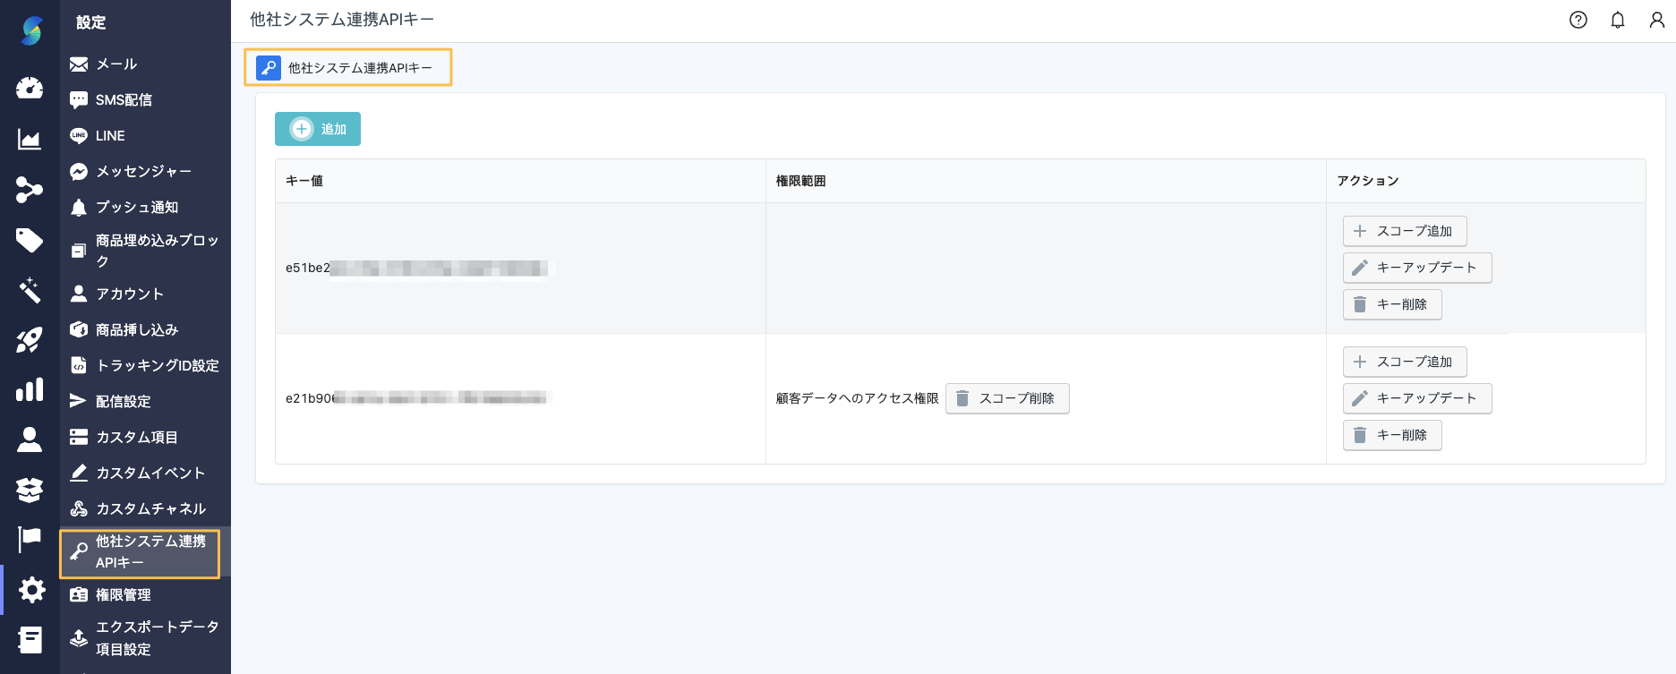The width and height of the screenshot is (1676, 674).
Task: Select the key value starting e51be2
Action: pyautogui.click(x=416, y=268)
